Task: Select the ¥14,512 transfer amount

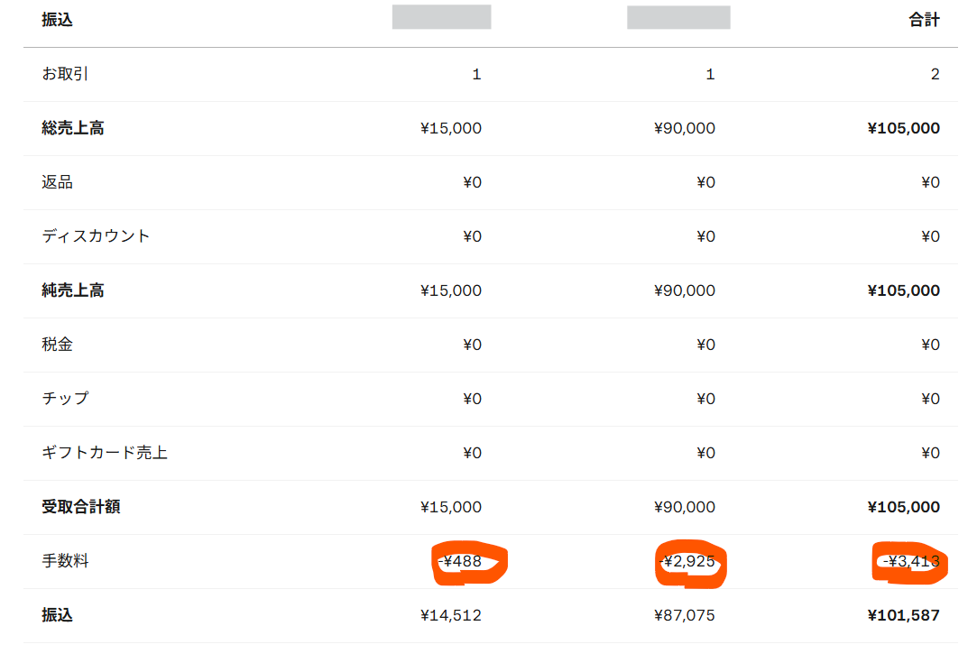Action: pos(451,615)
